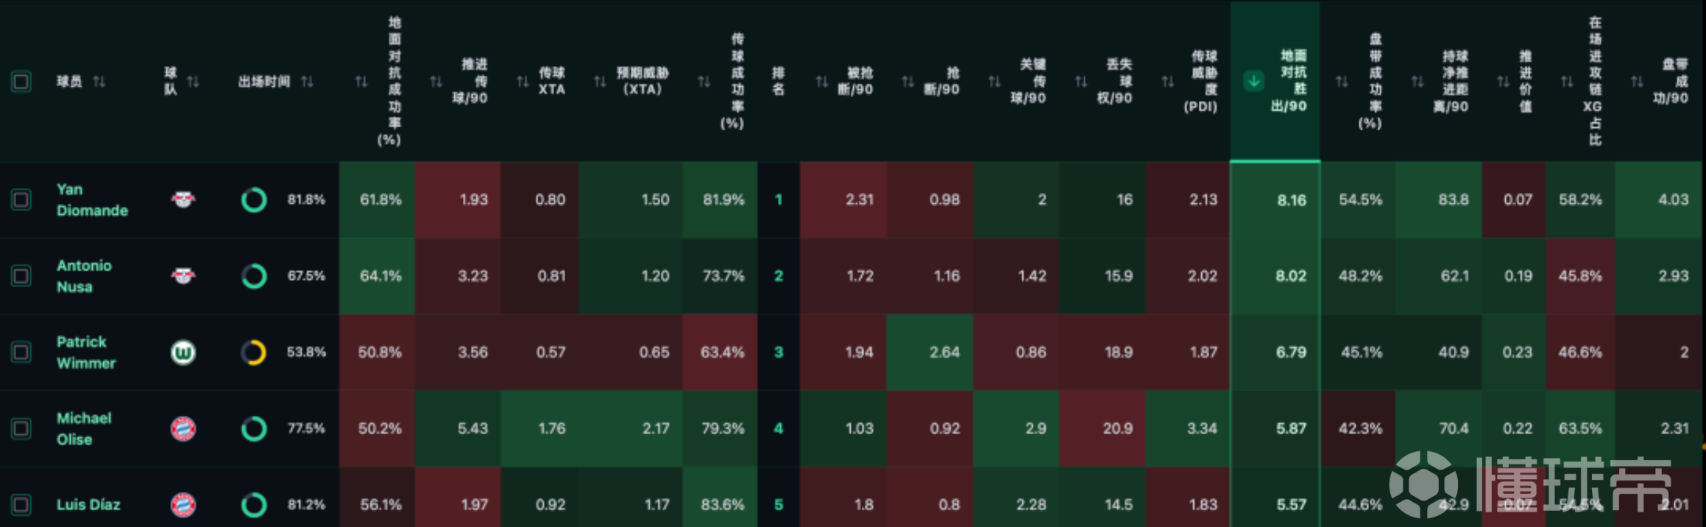This screenshot has width=1706, height=527.
Task: Click the 球队 column sort arrows
Action: pyautogui.click(x=193, y=81)
